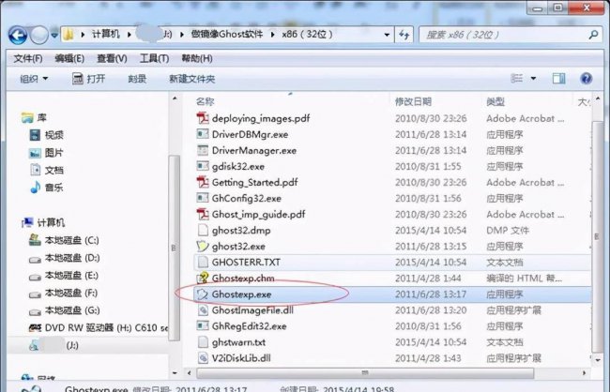The width and height of the screenshot is (610, 392).
Task: Open DVD RW 驱动器 (H:)
Action: click(x=98, y=328)
